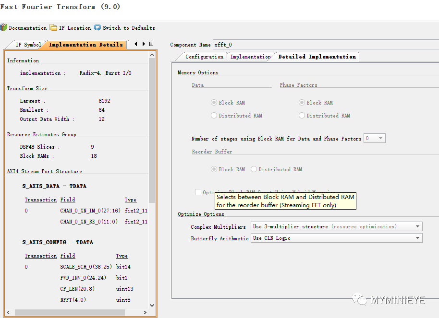Image resolution: width=439 pixels, height=318 pixels.
Task: Open the Documentation book icon
Action: point(4,28)
